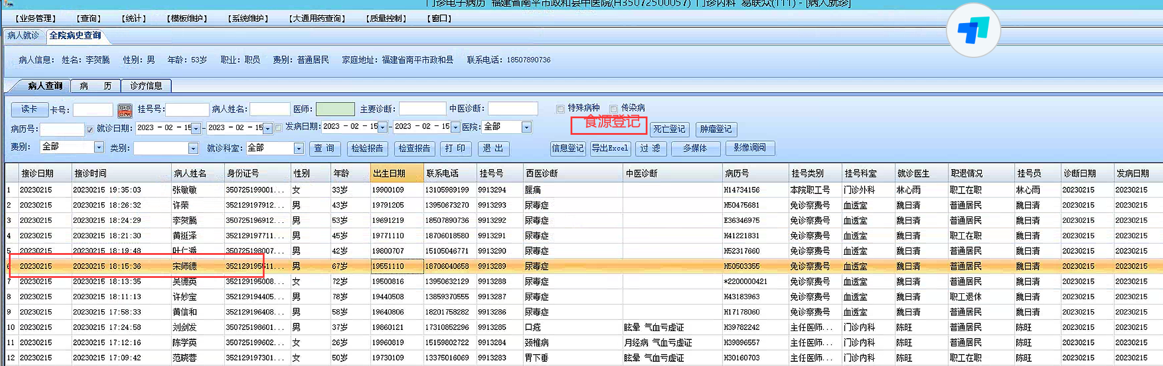Expand the 类别 dropdown
This screenshot has height=366, width=1163.
tap(193, 148)
